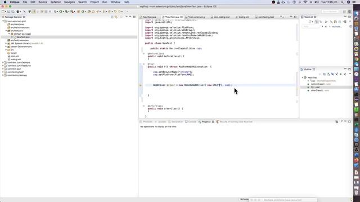Click the New Java Package icon
The height and width of the screenshot is (202, 360).
click(x=78, y=11)
